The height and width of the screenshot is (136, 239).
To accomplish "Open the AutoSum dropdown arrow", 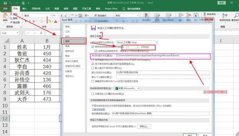I will 218,14.
